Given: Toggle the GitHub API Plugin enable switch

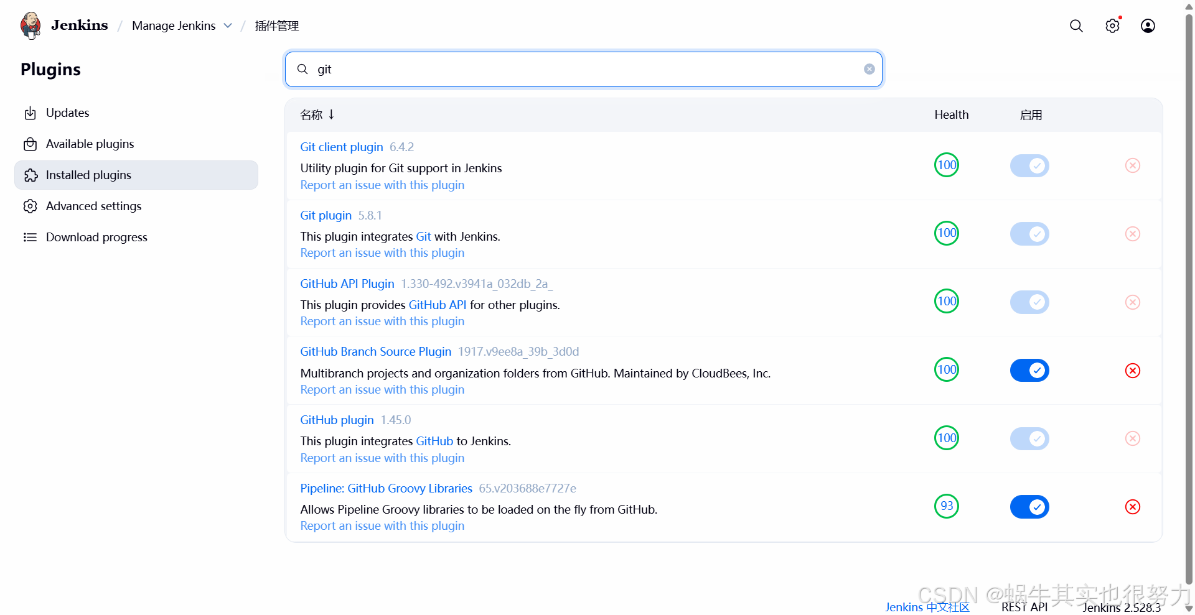Looking at the screenshot, I should (x=1029, y=302).
